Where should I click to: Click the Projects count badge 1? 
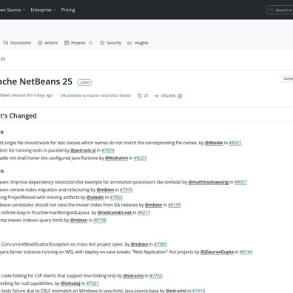pyautogui.click(x=90, y=43)
